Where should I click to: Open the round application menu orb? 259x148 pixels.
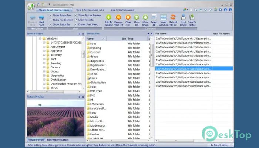pos(31,6)
